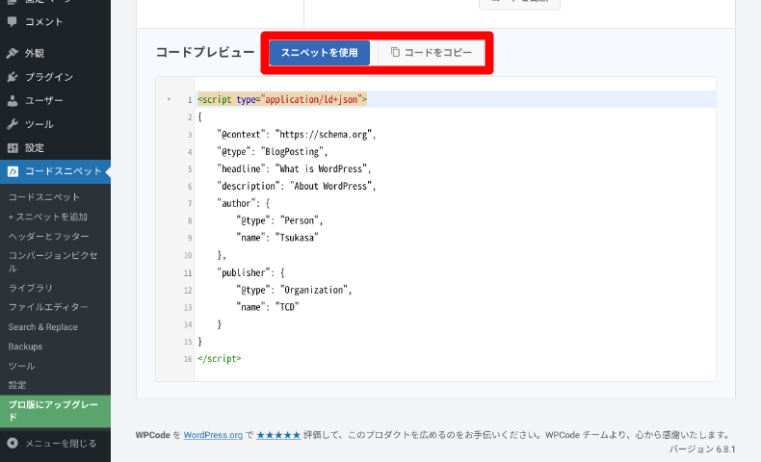The image size is (761, 462).
Task: Click "@context" line in code preview
Action: click(296, 135)
